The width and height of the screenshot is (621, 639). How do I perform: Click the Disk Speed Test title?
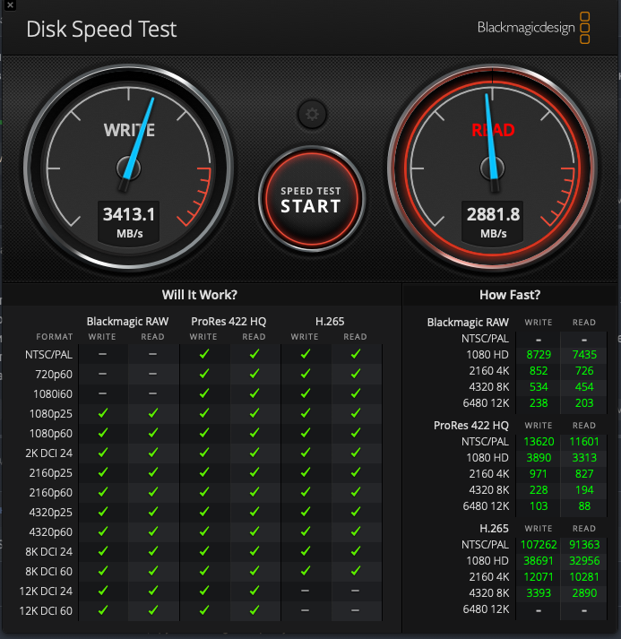click(101, 30)
